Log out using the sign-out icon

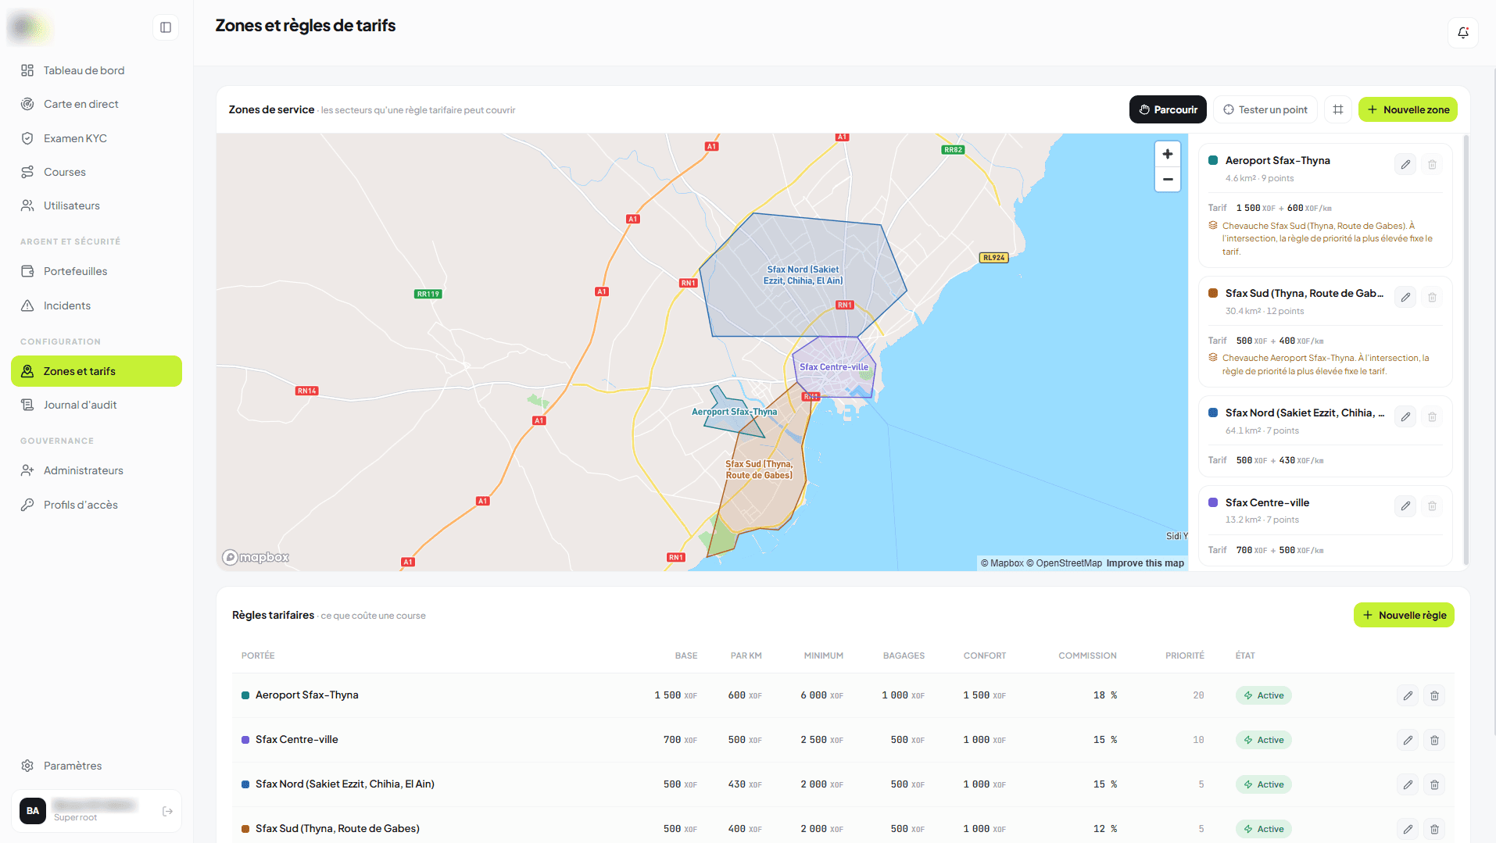[167, 811]
